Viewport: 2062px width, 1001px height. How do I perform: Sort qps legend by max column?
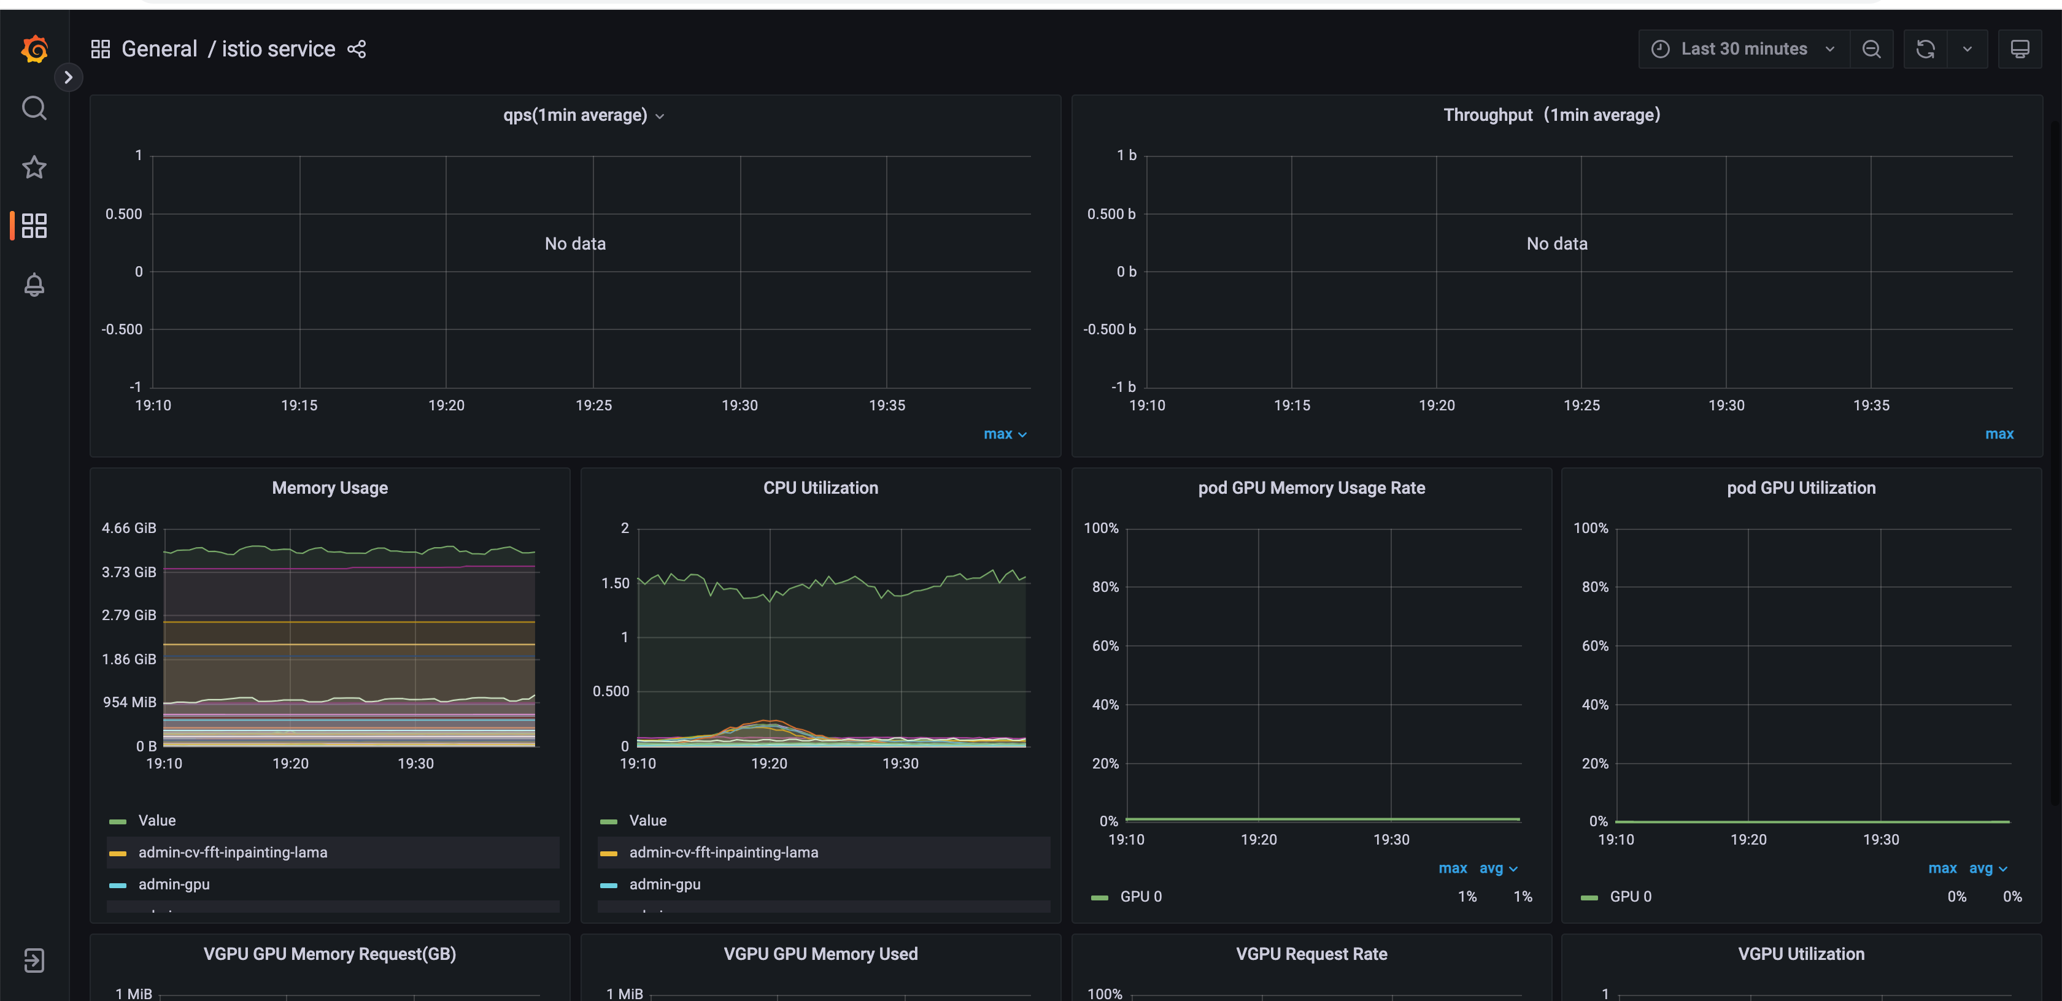[x=1004, y=434]
